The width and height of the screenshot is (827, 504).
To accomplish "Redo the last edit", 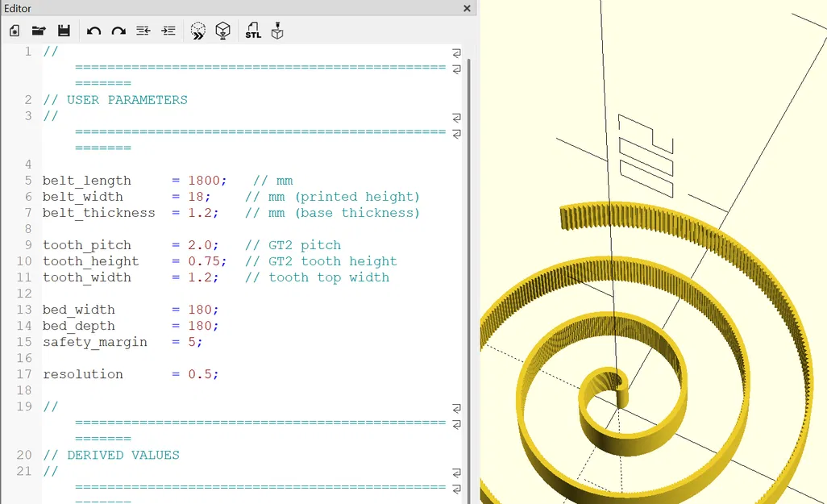I will click(118, 31).
